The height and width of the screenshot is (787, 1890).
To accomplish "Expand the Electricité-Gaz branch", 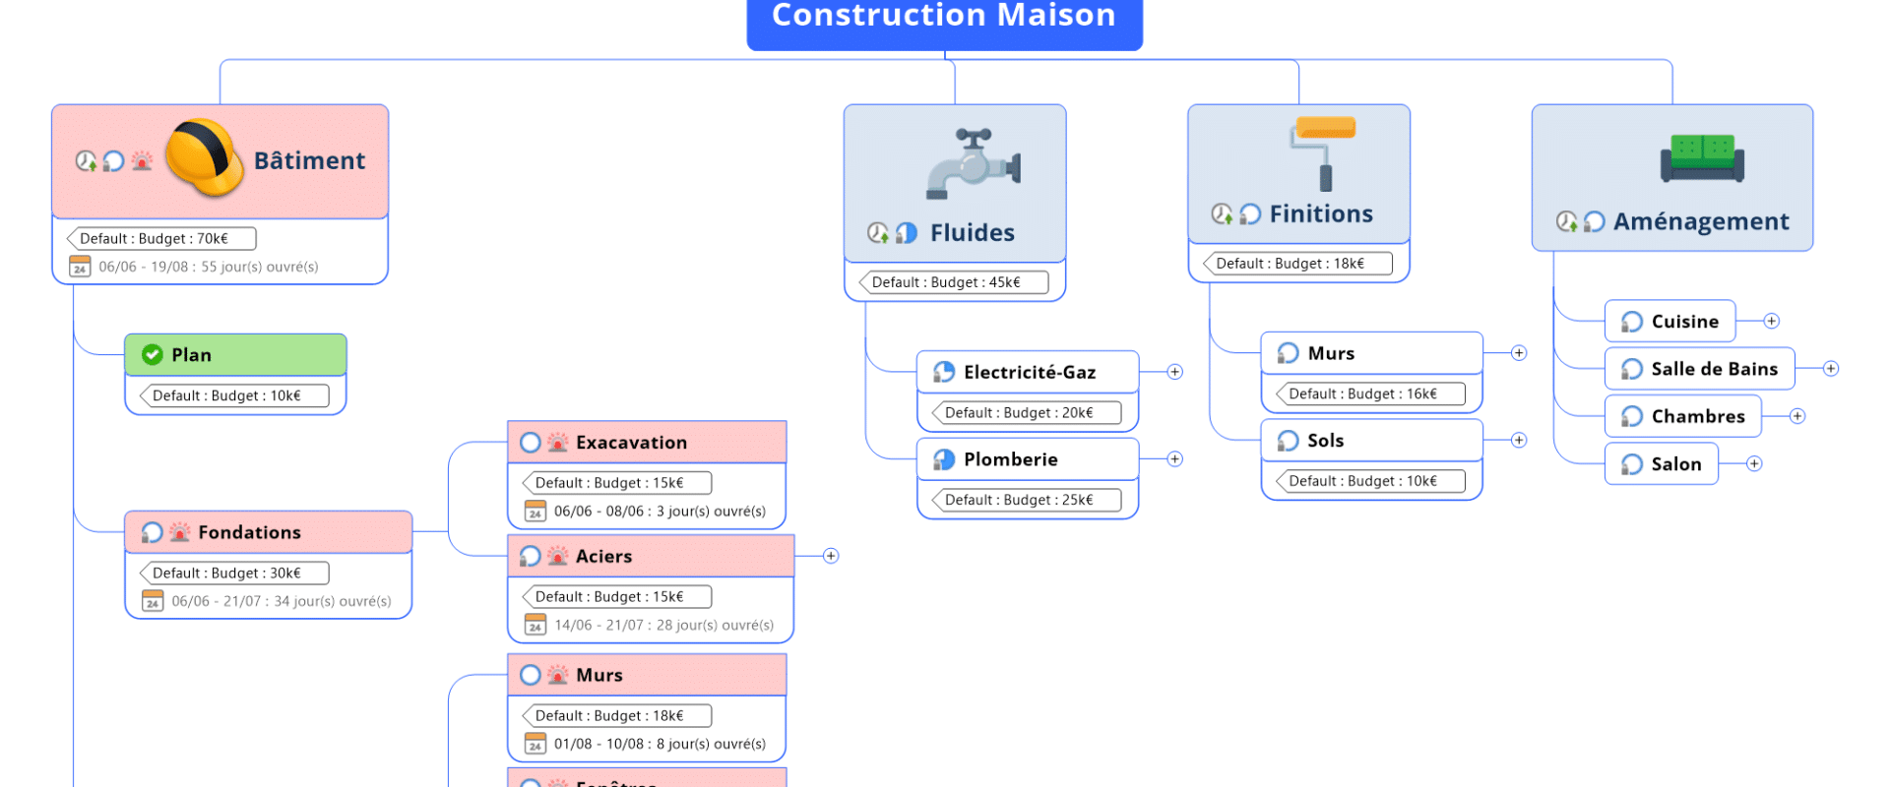I will (x=1174, y=372).
